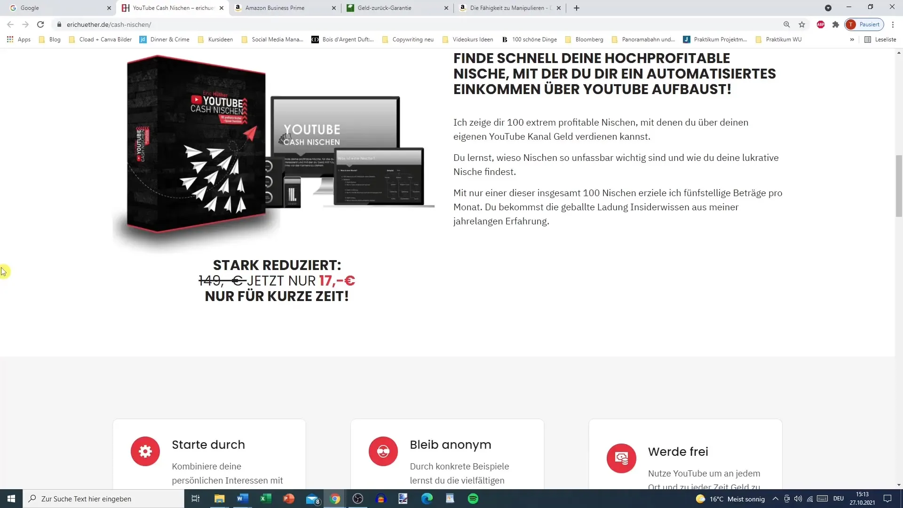Open the Apps grid shortcut

19,40
